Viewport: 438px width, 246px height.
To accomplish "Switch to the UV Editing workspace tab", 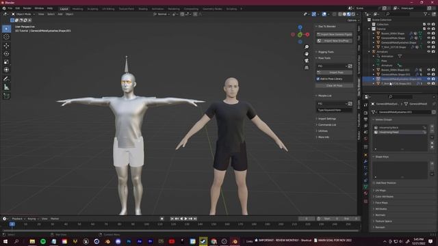I will click(x=108, y=9).
